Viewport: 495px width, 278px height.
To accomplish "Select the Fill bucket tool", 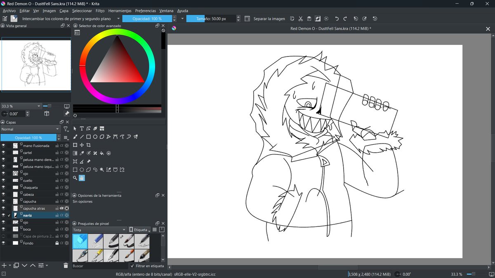I will [102, 153].
